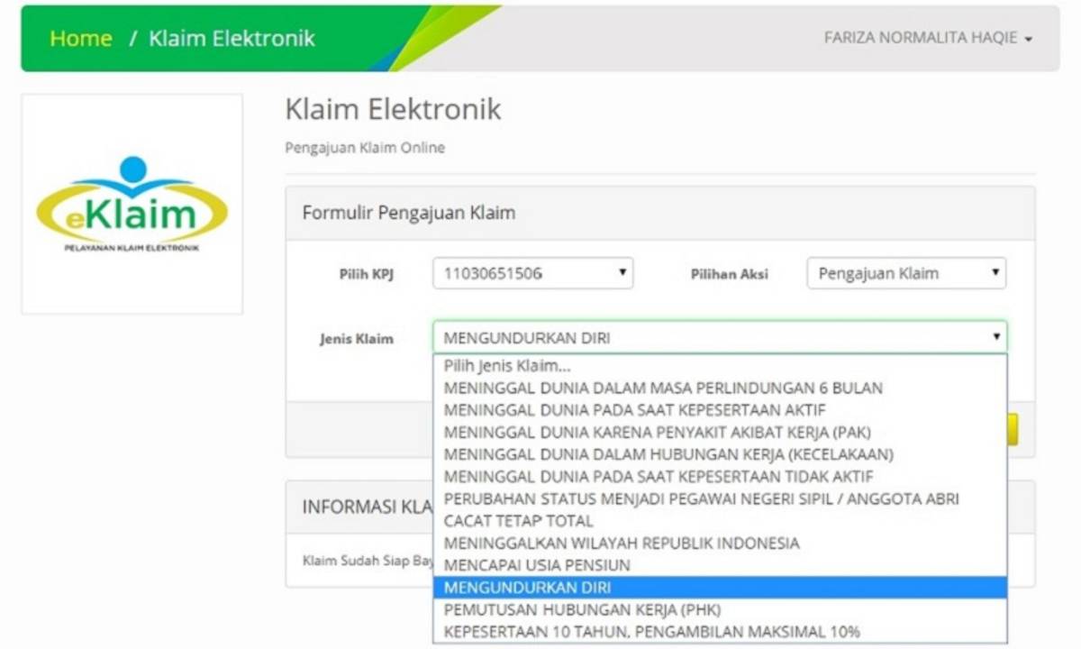The image size is (1081, 649).
Task: Choose Meninggal Dunia Pada Saat Kepesertaan Aktif
Action: click(634, 410)
